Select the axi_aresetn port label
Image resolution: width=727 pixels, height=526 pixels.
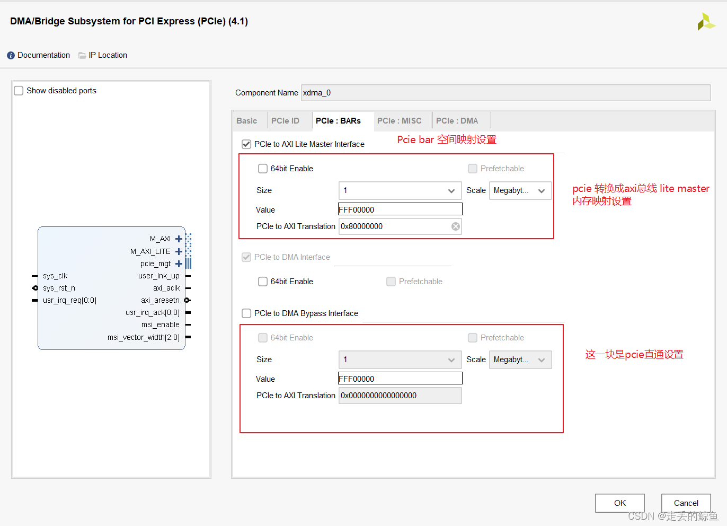[160, 300]
